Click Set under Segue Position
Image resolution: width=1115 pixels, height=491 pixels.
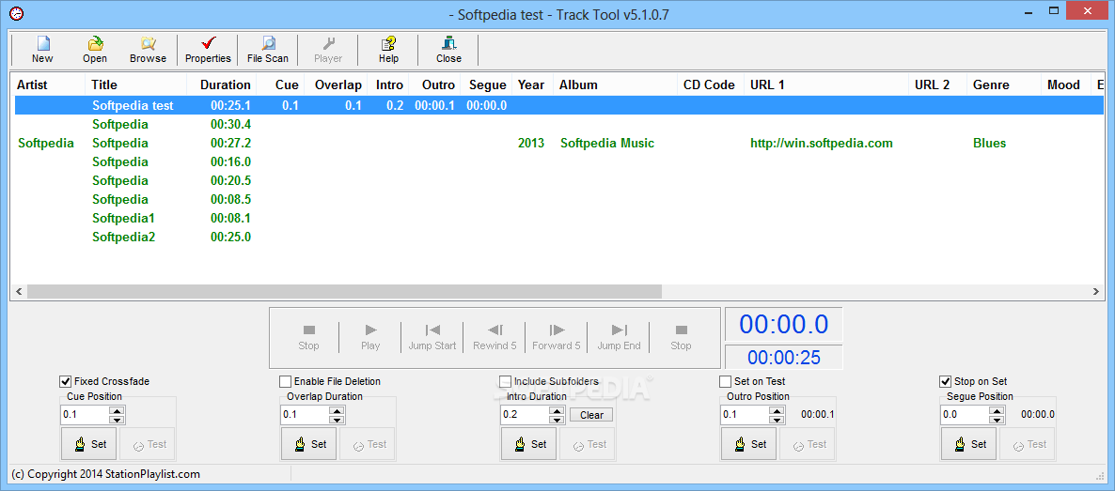968,444
